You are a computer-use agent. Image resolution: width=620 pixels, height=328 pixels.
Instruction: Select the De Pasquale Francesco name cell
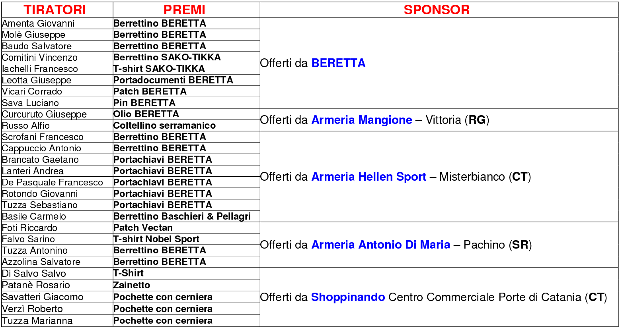[x=57, y=182]
